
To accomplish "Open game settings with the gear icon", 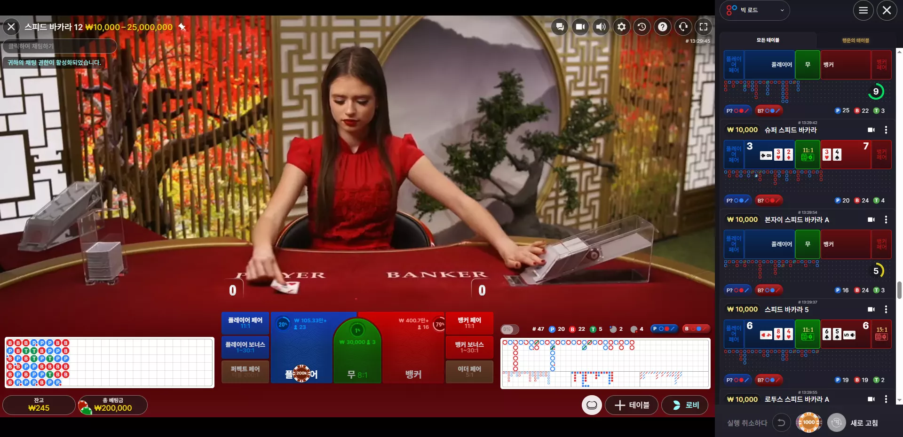I will click(621, 27).
